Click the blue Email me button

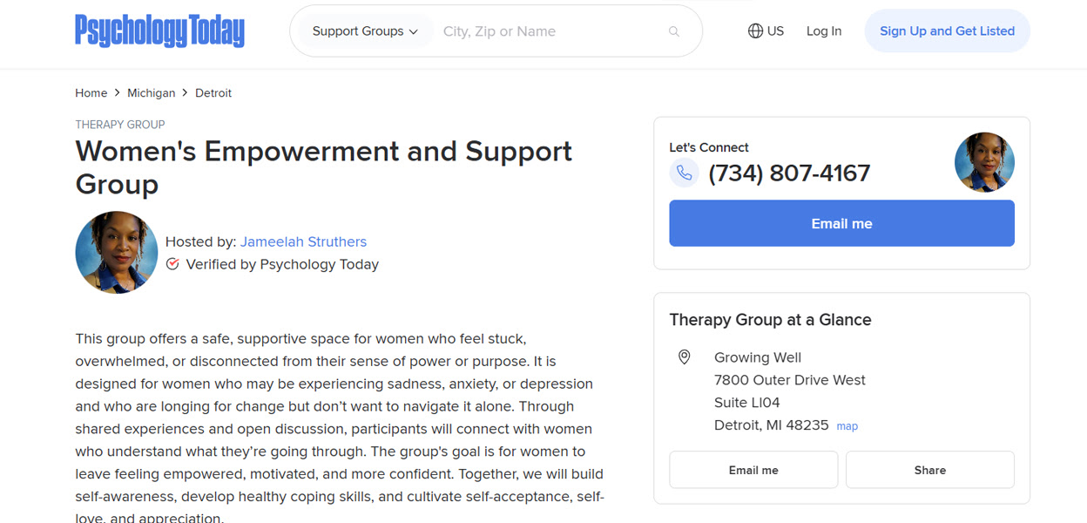(x=841, y=223)
